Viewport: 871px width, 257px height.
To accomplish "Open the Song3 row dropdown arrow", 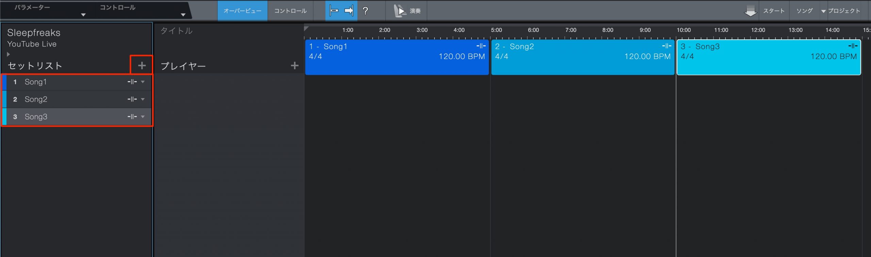I will pos(143,117).
